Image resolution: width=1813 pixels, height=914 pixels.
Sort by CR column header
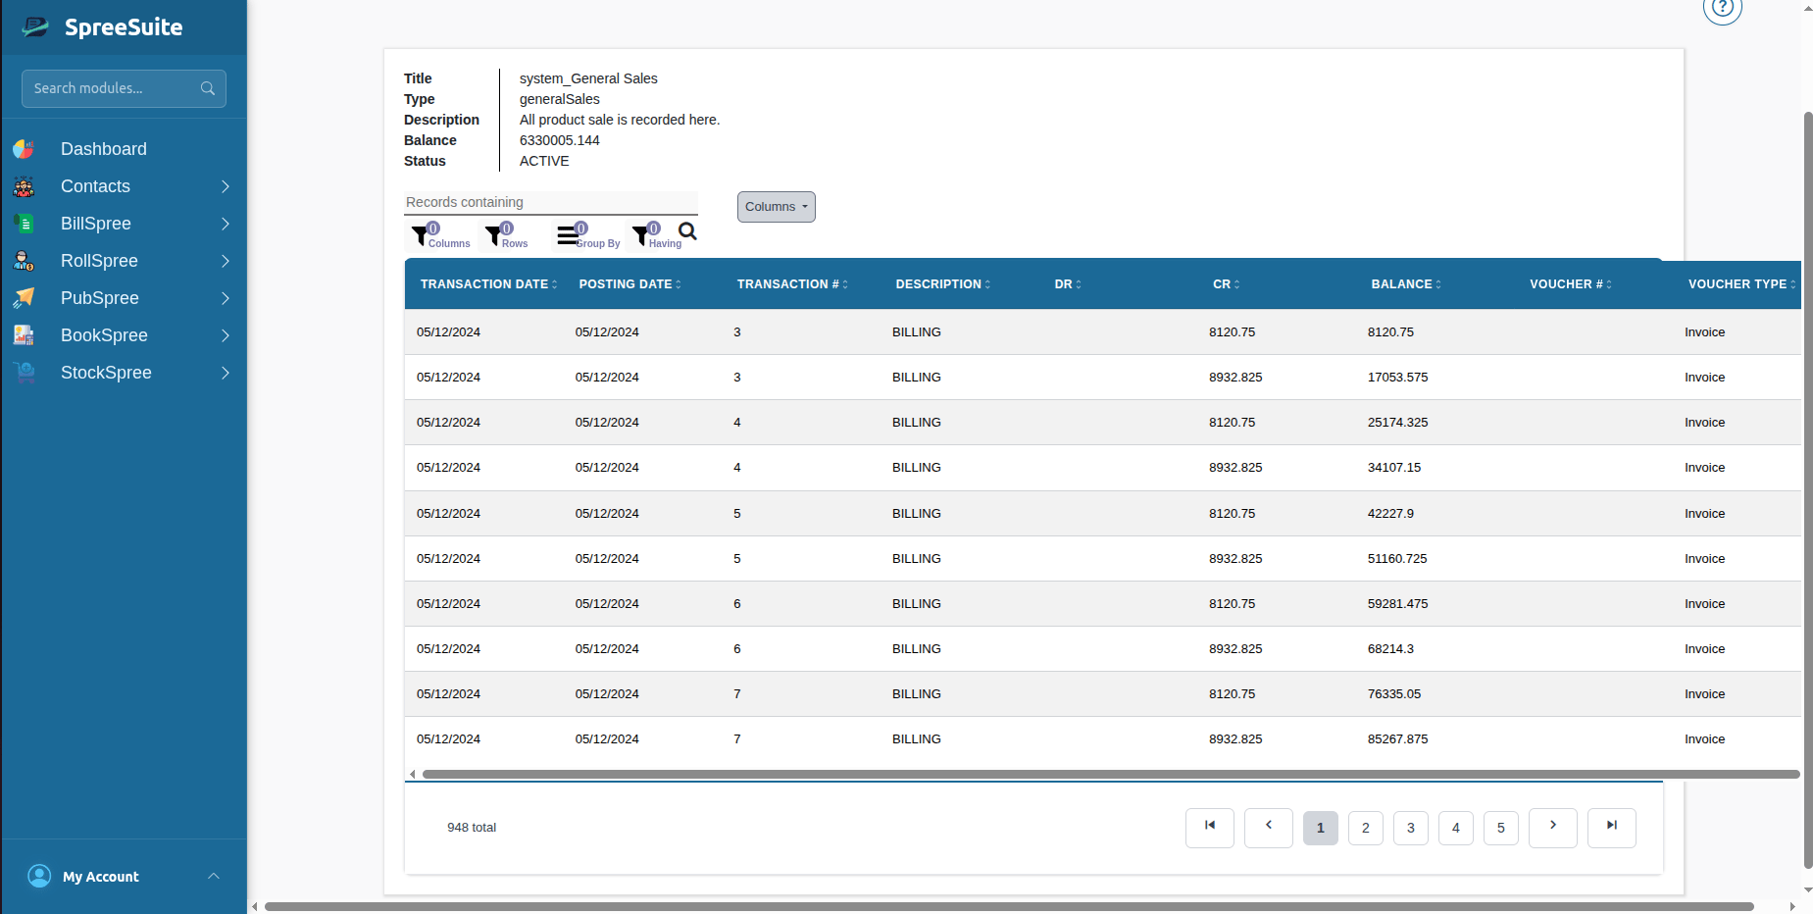(1226, 284)
